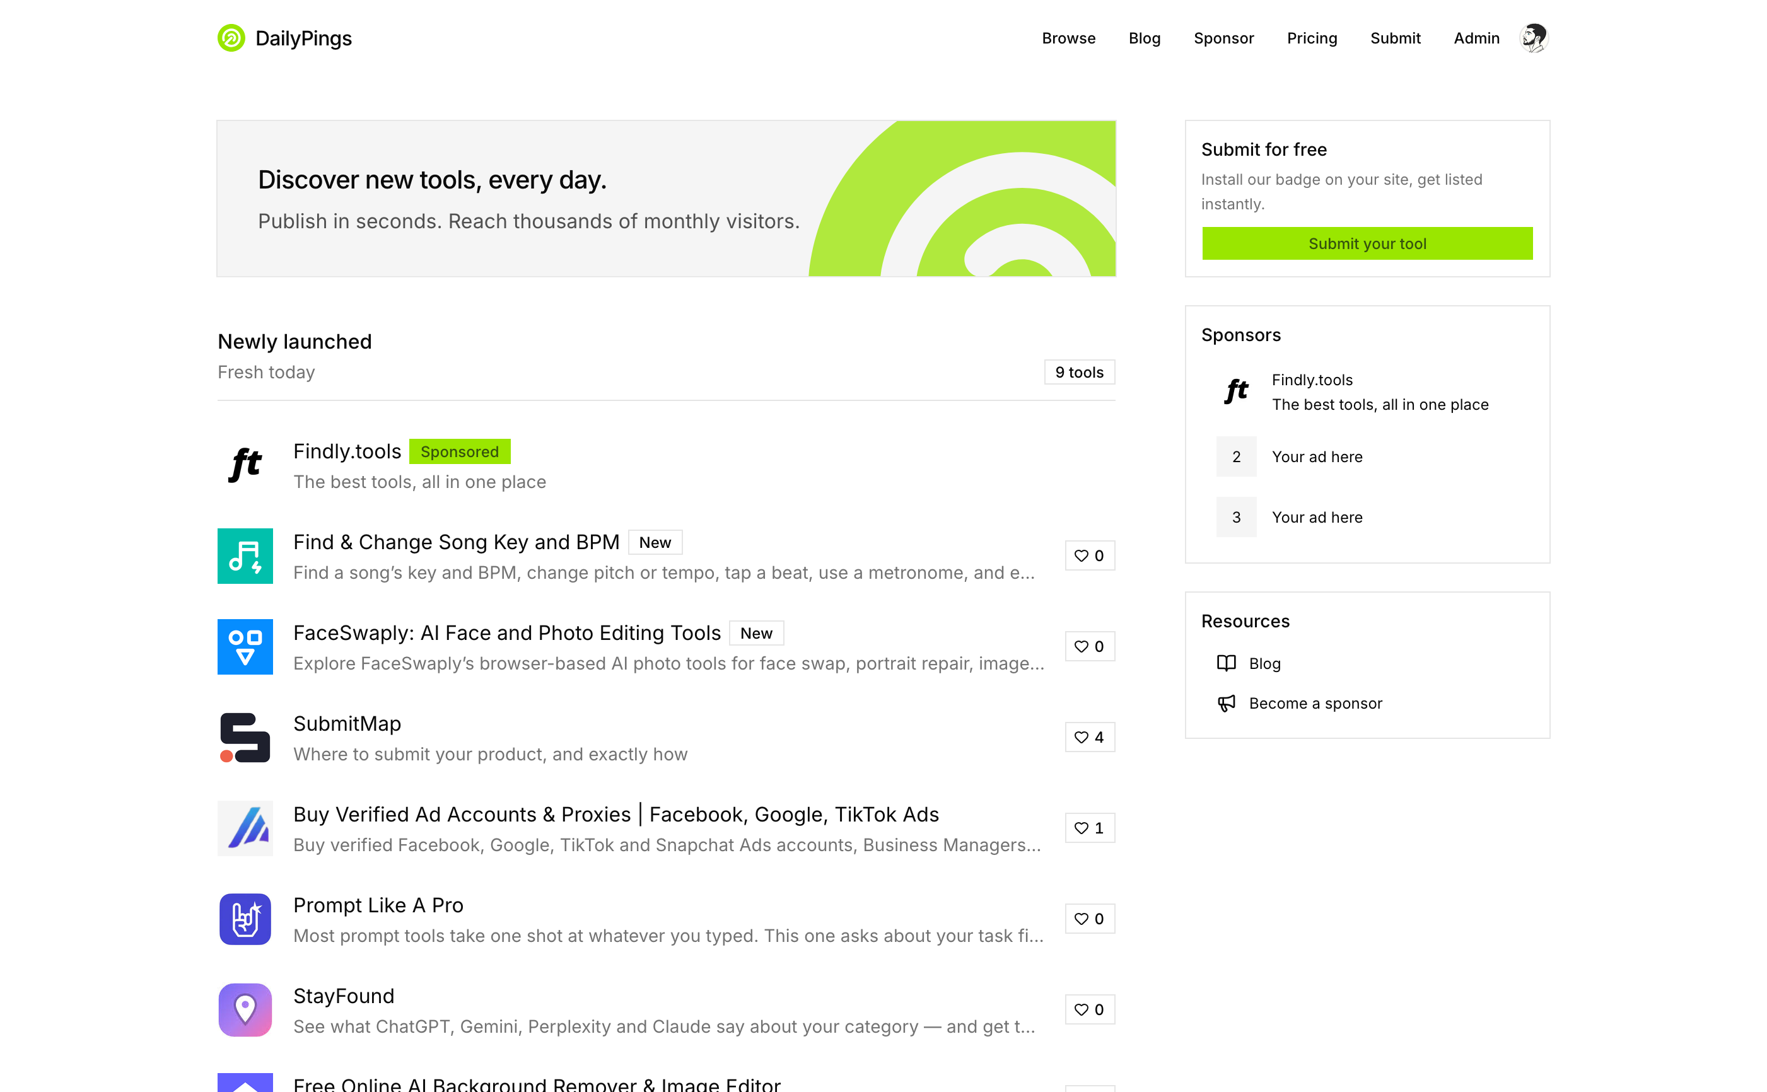This screenshot has height=1092, width=1767.
Task: Open the Blog link in Resources
Action: pos(1264,664)
